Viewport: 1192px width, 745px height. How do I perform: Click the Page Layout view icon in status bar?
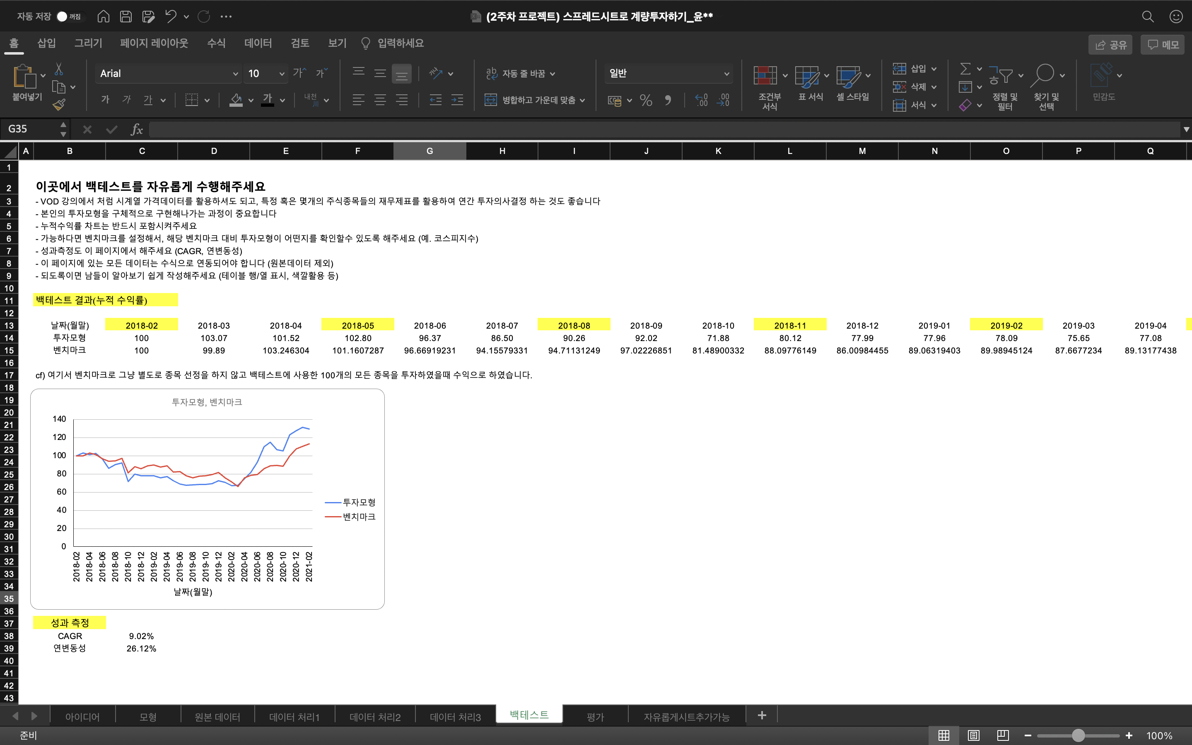tap(973, 735)
